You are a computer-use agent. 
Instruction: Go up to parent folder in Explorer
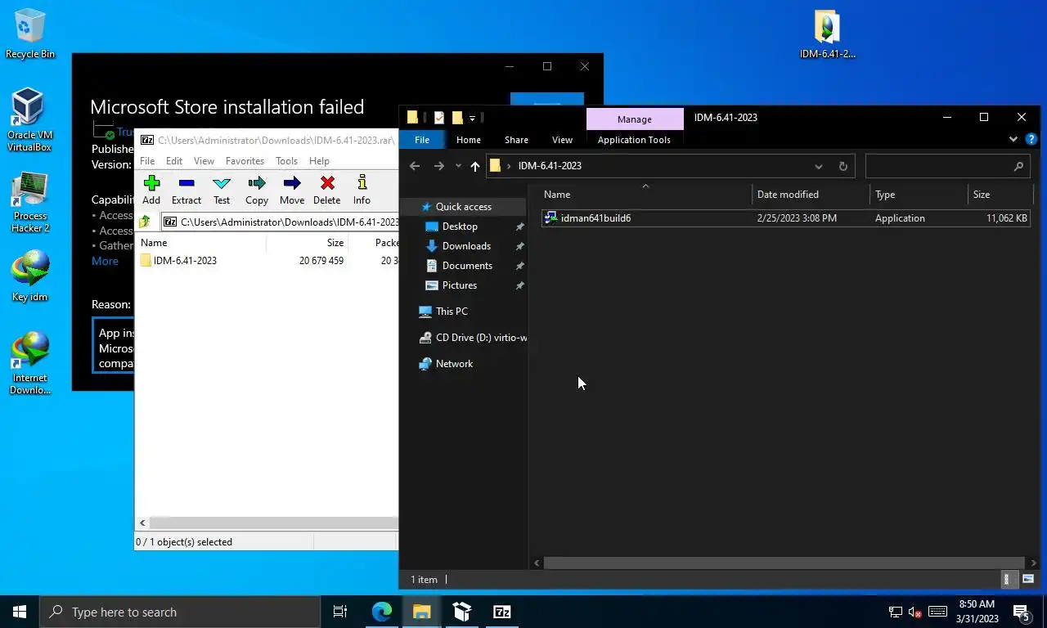click(x=474, y=166)
